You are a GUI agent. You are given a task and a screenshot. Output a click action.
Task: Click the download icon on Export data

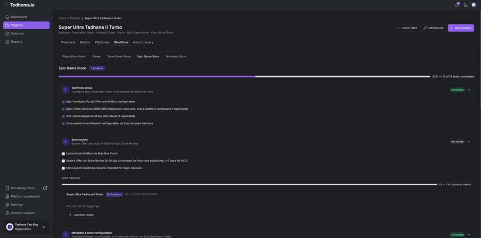[398, 28]
